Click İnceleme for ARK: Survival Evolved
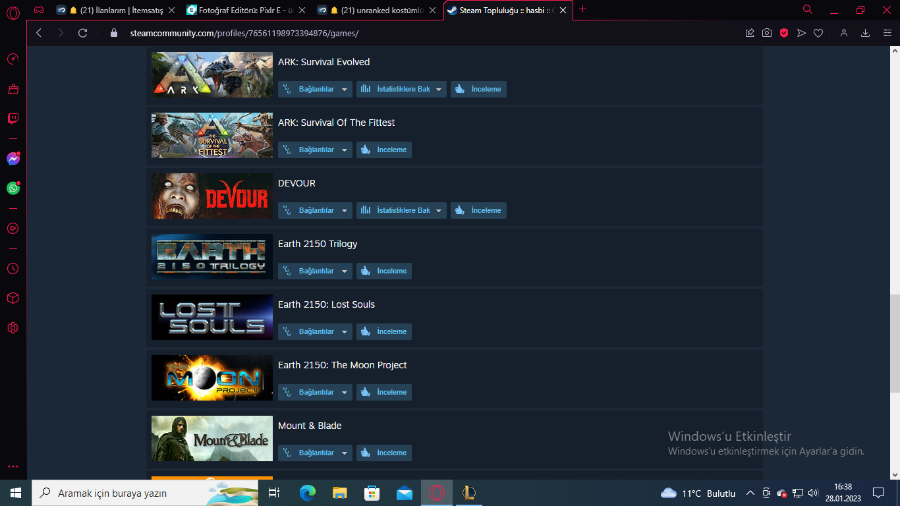The height and width of the screenshot is (506, 900). pyautogui.click(x=478, y=89)
